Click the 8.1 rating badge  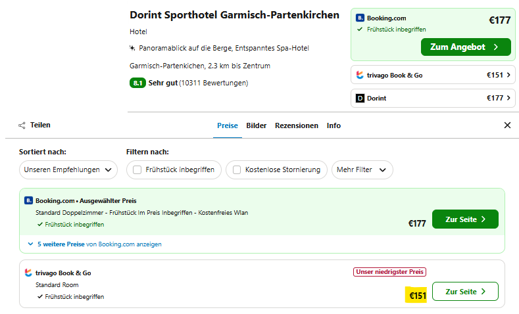(x=137, y=83)
